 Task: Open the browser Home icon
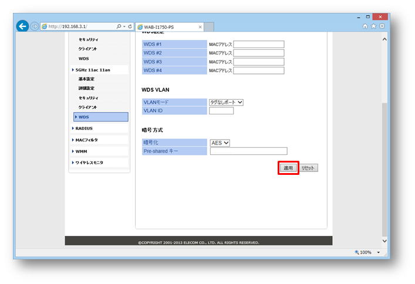366,26
